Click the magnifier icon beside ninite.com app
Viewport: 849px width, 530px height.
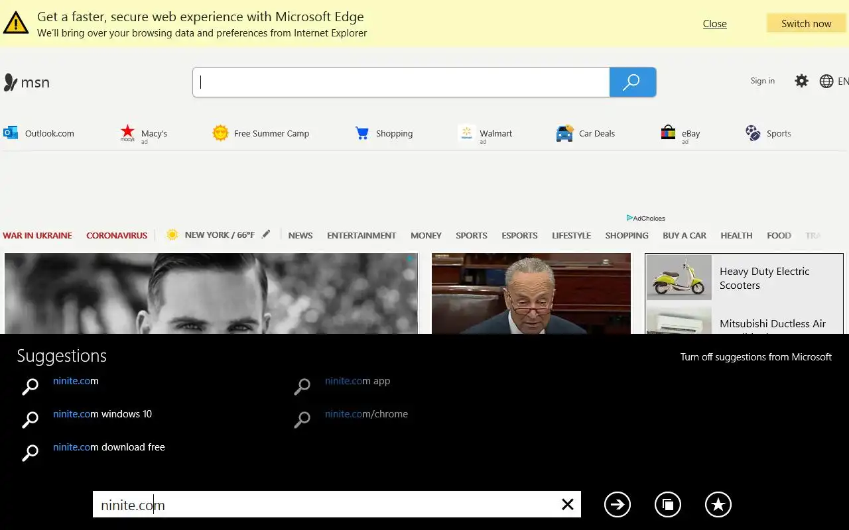click(302, 386)
